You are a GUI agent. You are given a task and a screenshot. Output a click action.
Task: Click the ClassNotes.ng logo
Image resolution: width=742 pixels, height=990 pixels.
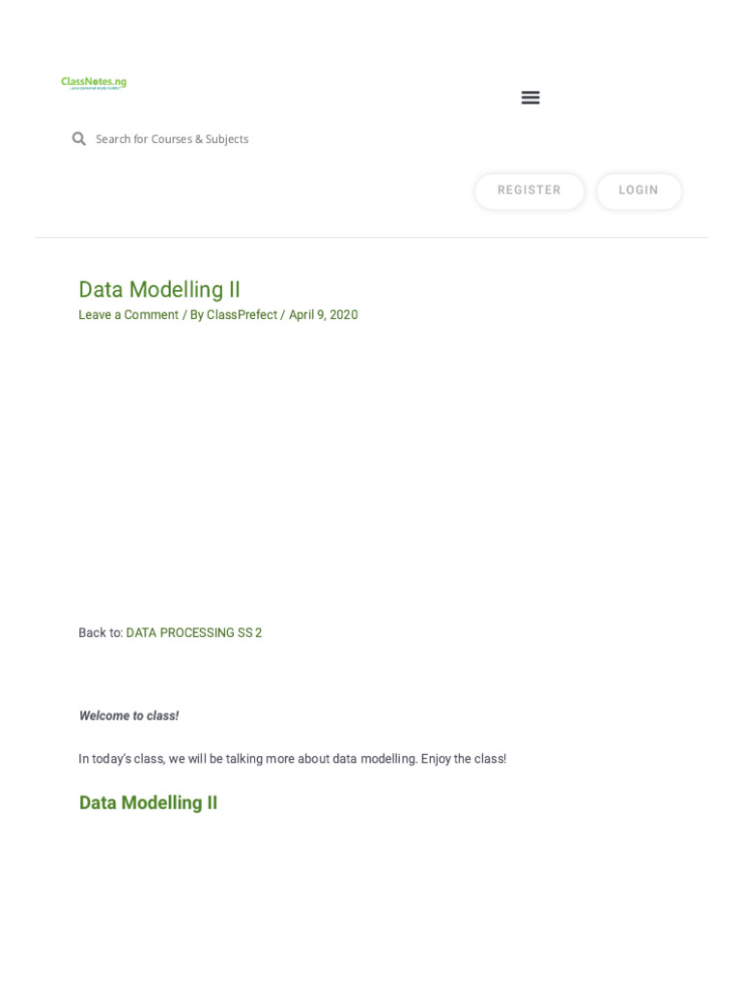pos(94,81)
